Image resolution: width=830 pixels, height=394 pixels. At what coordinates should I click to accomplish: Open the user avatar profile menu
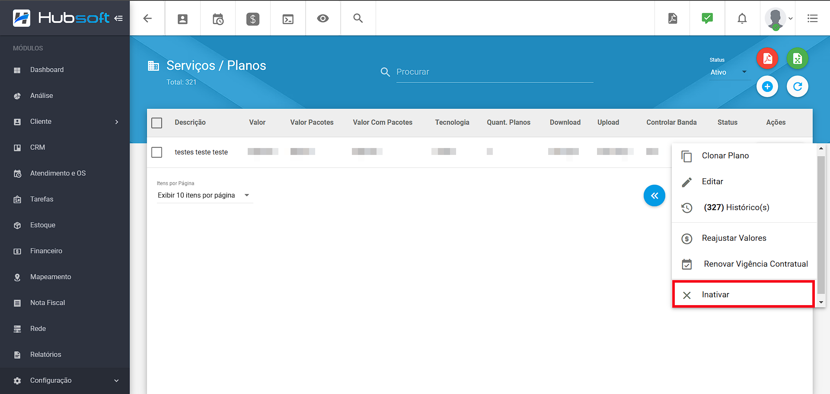click(x=778, y=19)
